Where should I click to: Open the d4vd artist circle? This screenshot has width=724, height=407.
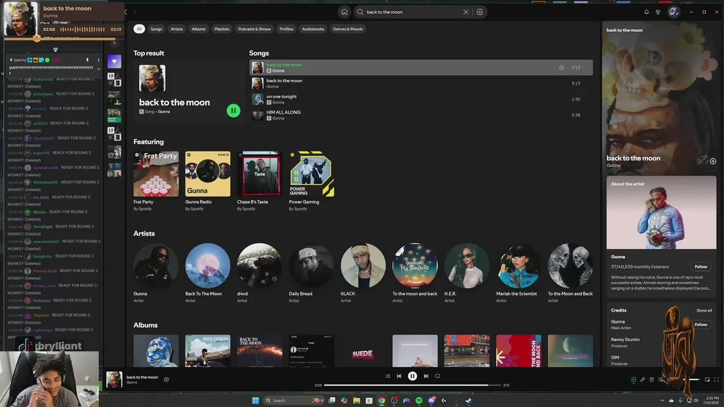260,266
